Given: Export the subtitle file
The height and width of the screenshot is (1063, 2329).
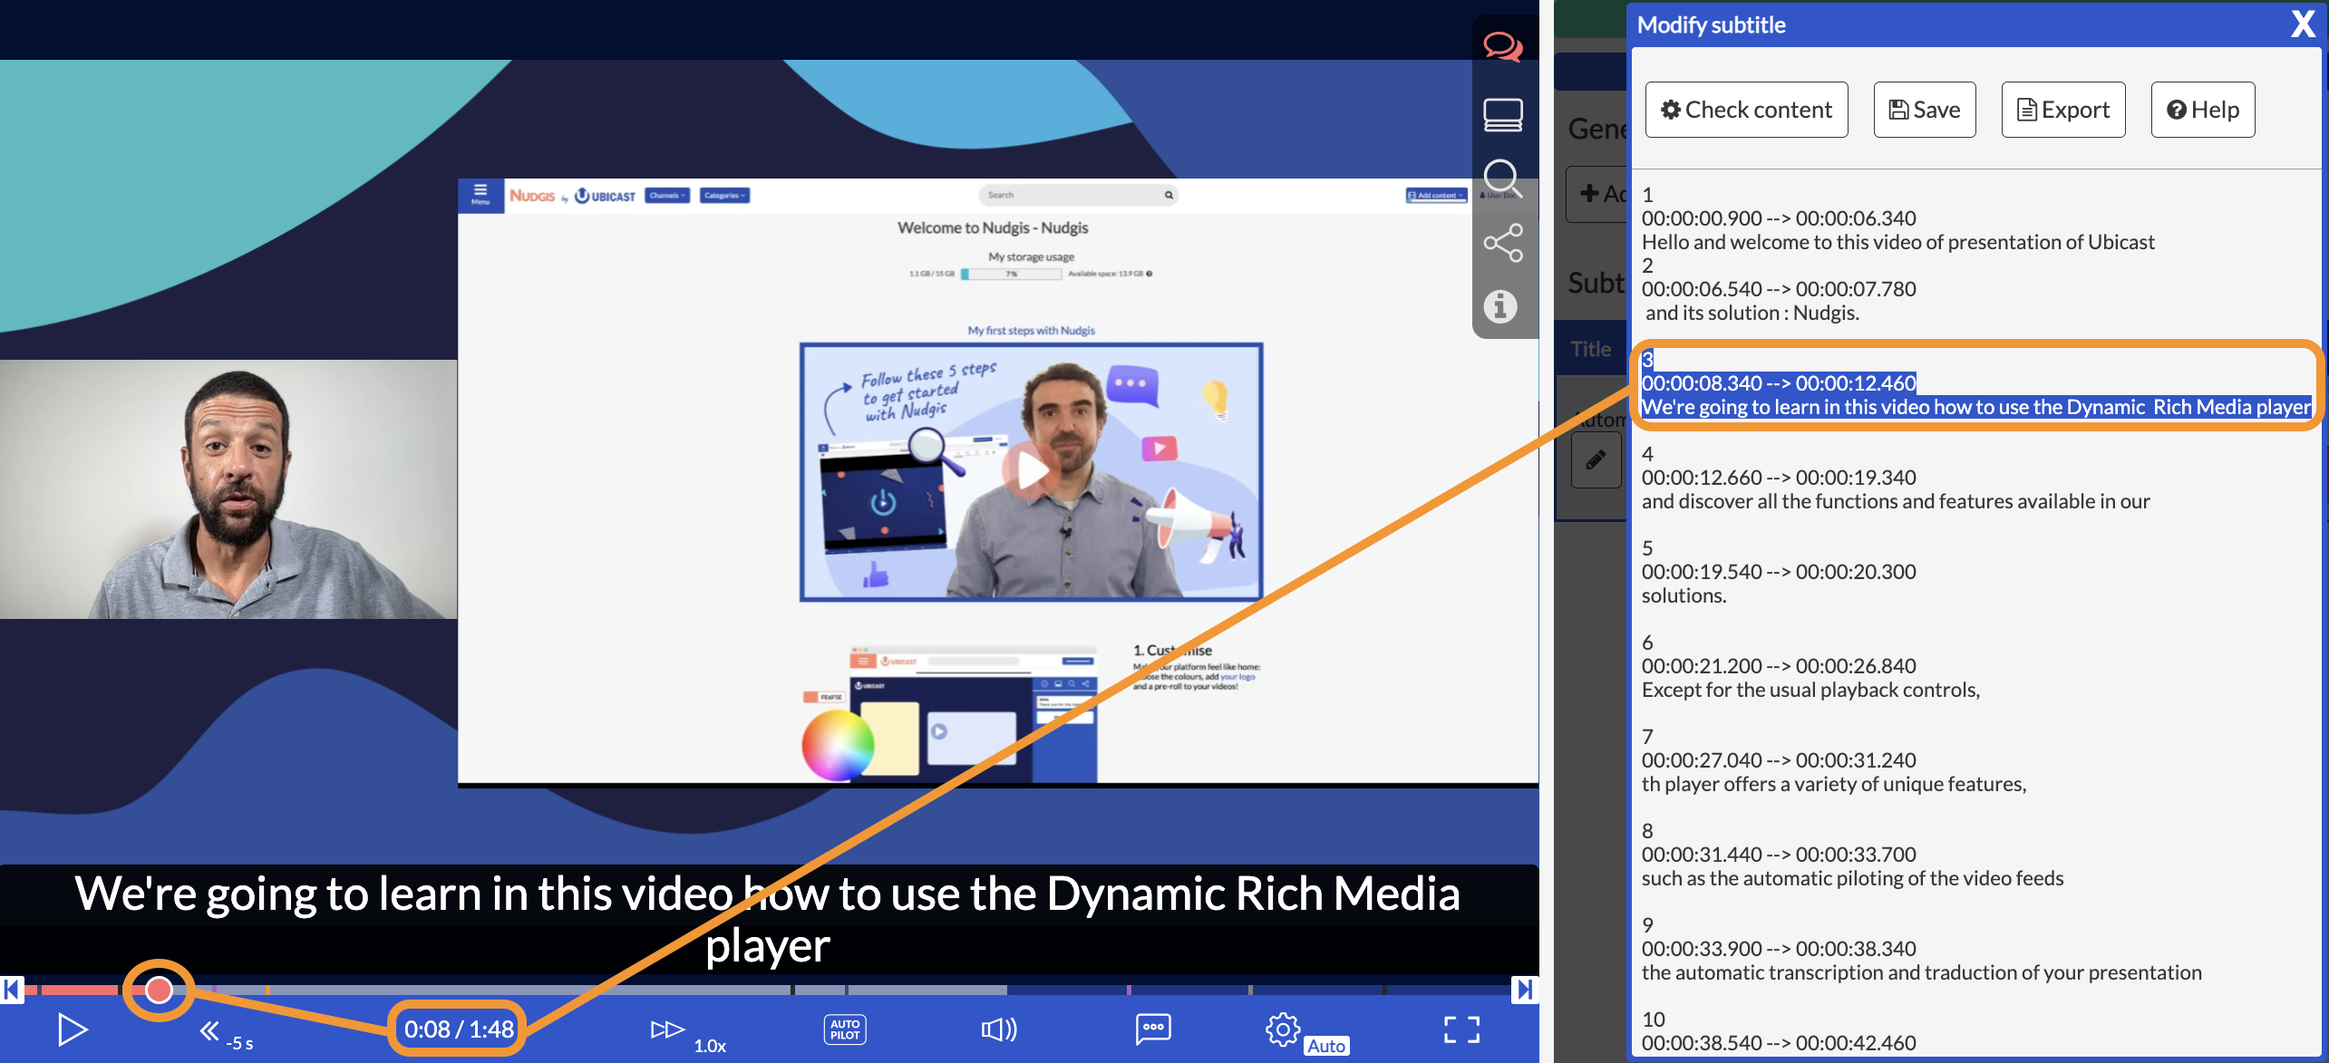Looking at the screenshot, I should pos(2062,110).
